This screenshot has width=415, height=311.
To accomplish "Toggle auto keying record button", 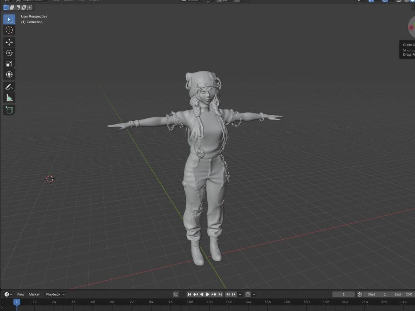I will (176, 294).
